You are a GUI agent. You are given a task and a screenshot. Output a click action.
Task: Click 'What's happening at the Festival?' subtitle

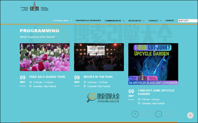tap(37, 37)
